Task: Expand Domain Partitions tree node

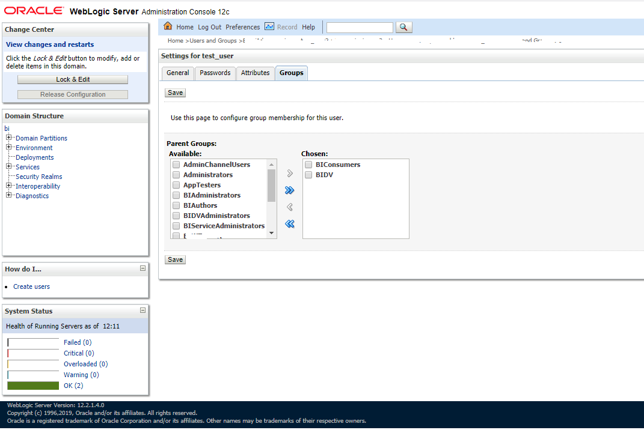Action: [8, 138]
